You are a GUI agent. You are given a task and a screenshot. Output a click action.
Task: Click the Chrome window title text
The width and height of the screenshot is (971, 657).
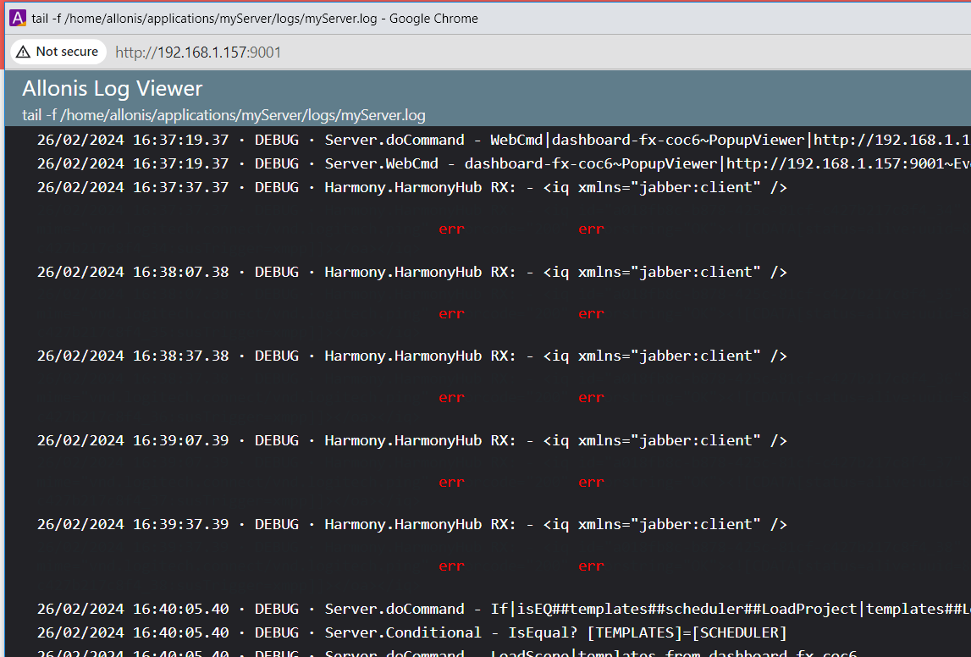click(255, 18)
